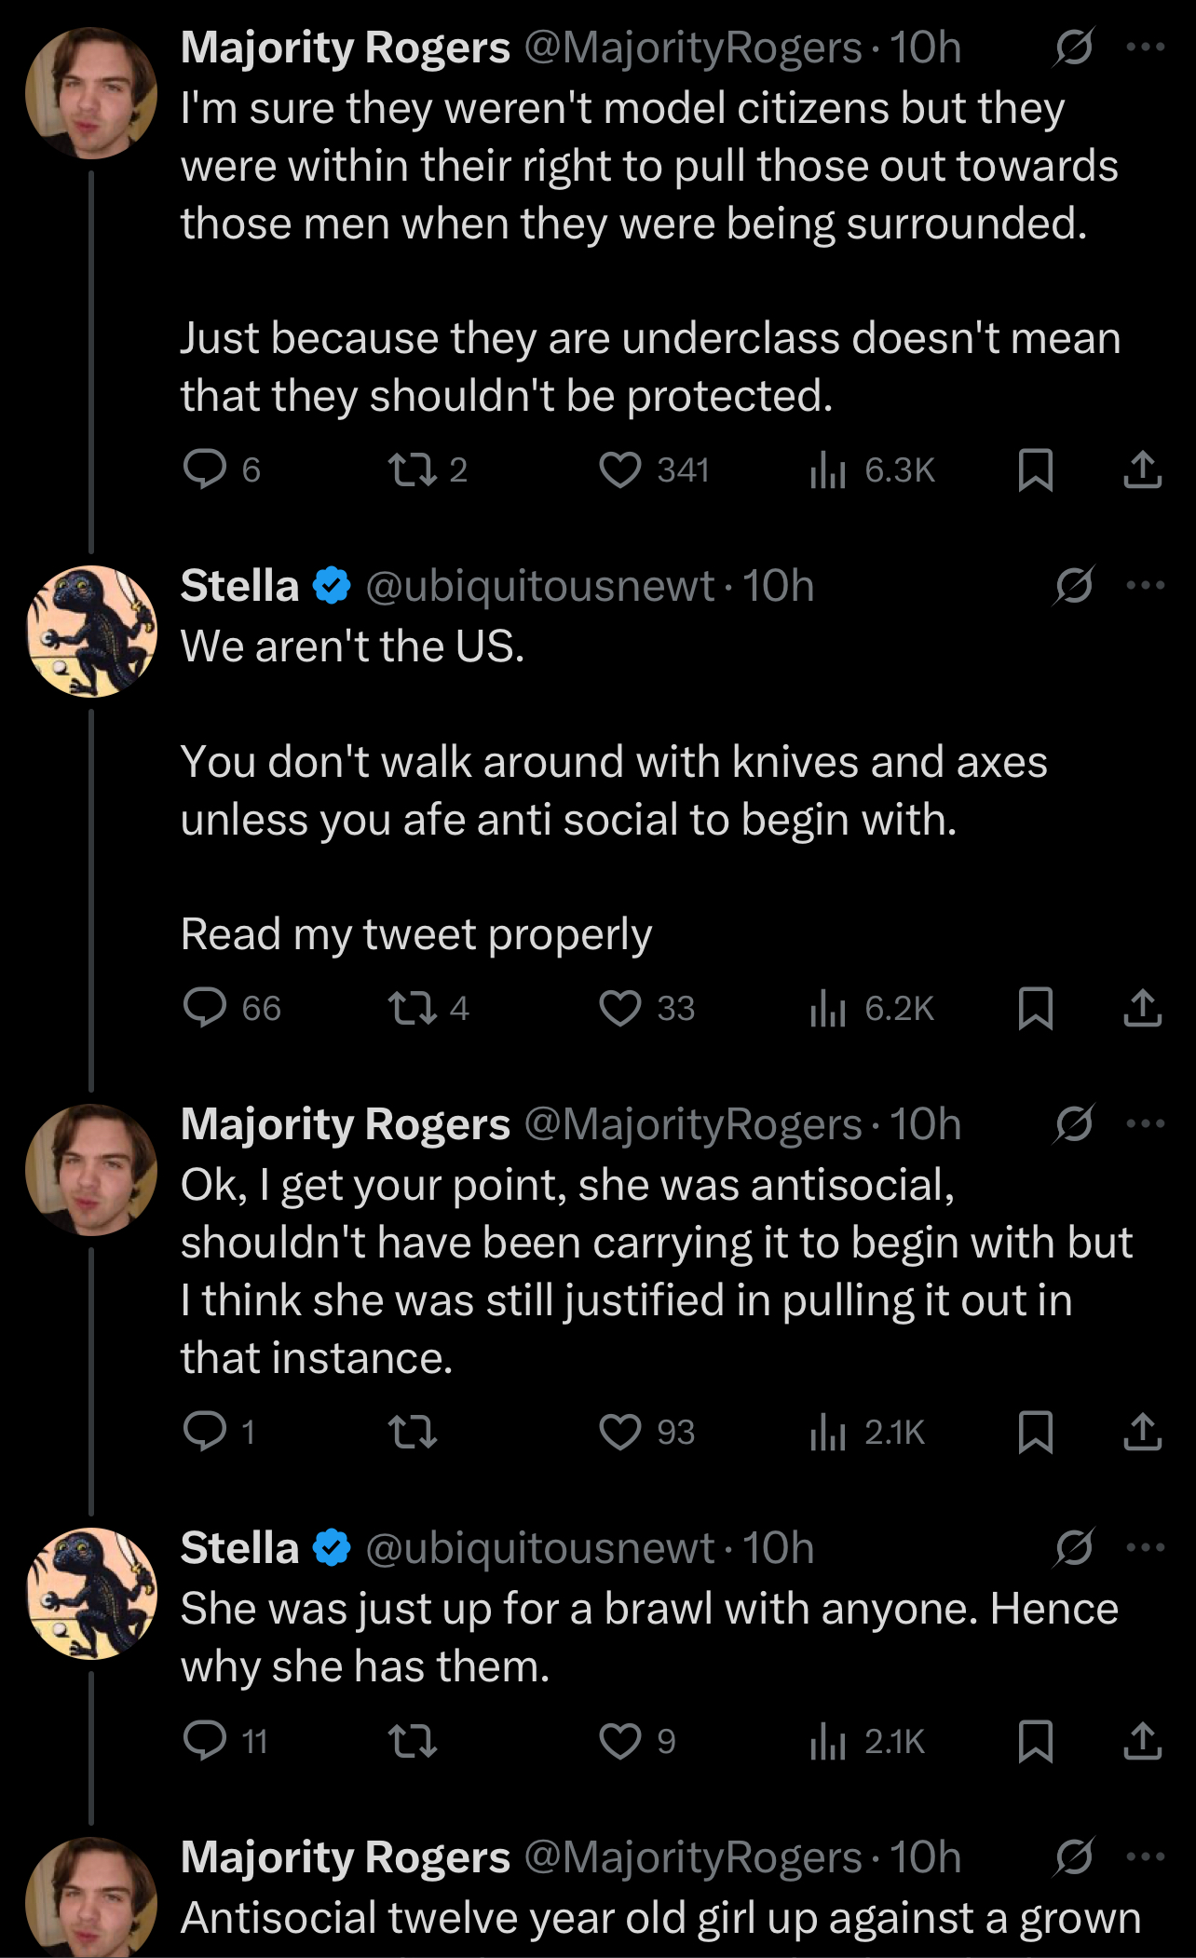Image resolution: width=1196 pixels, height=1958 pixels.
Task: Repost the "She was just up for a brawl" tweet
Action: (x=413, y=1740)
